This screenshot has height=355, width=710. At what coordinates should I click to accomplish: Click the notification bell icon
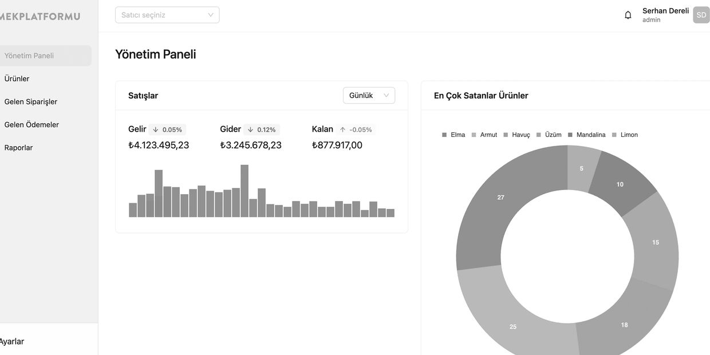[628, 15]
